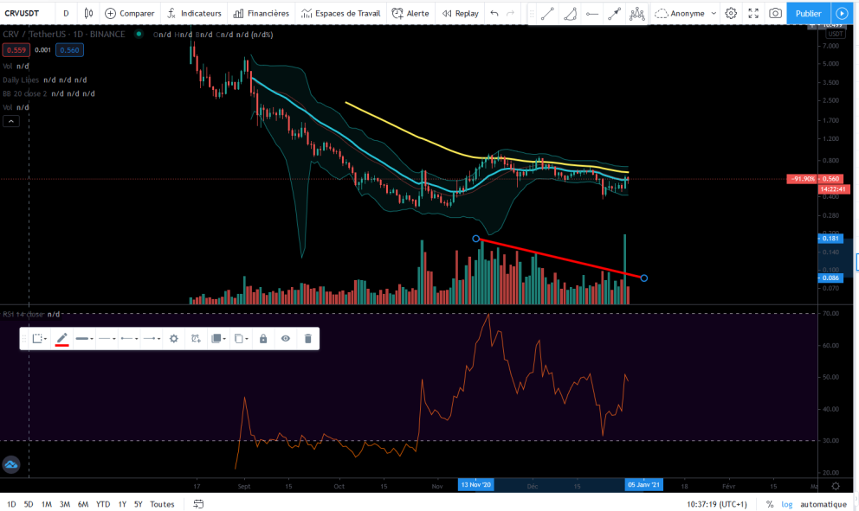The width and height of the screenshot is (859, 511).
Task: Select the 1Y time range
Action: [x=122, y=504]
